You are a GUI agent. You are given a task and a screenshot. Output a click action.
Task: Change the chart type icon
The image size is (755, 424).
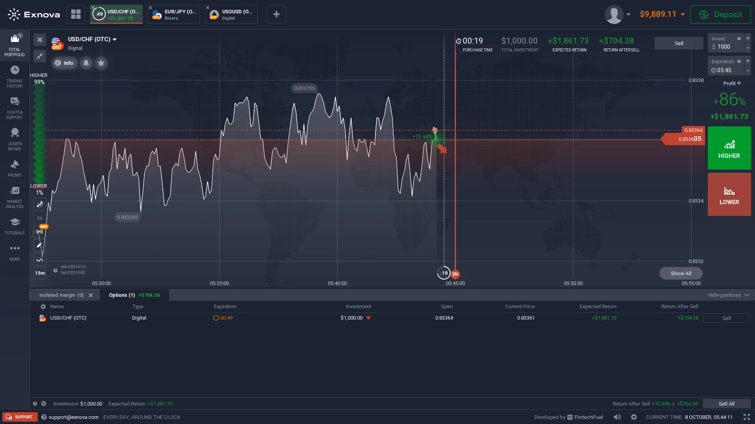pos(40,204)
